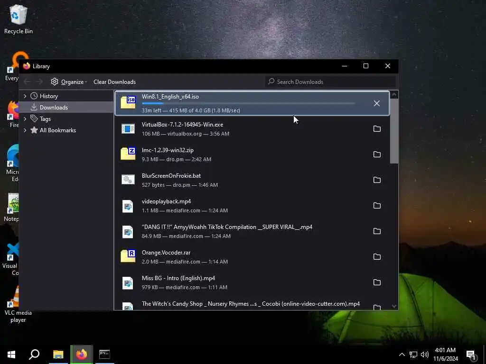486x364 pixels.
Task: Click the batch file icon for BlurScreenOnFrokie
Action: pos(128,180)
